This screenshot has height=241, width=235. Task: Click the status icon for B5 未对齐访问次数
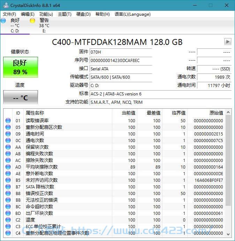(8, 180)
